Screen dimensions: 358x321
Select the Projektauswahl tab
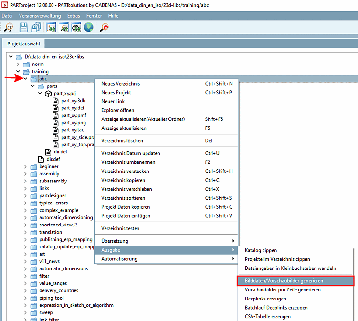[23, 43]
